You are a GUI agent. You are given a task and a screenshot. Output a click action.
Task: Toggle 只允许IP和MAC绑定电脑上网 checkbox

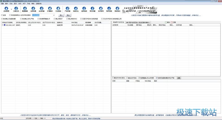point(102,19)
